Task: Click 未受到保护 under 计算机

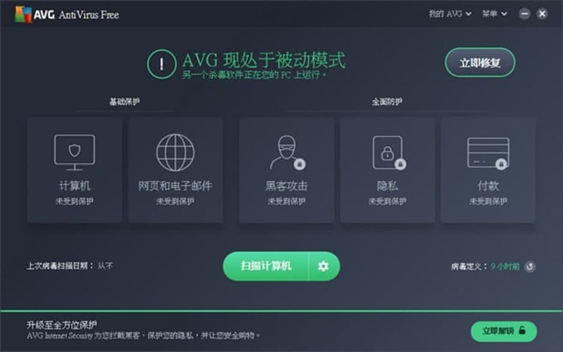Action: 74,201
